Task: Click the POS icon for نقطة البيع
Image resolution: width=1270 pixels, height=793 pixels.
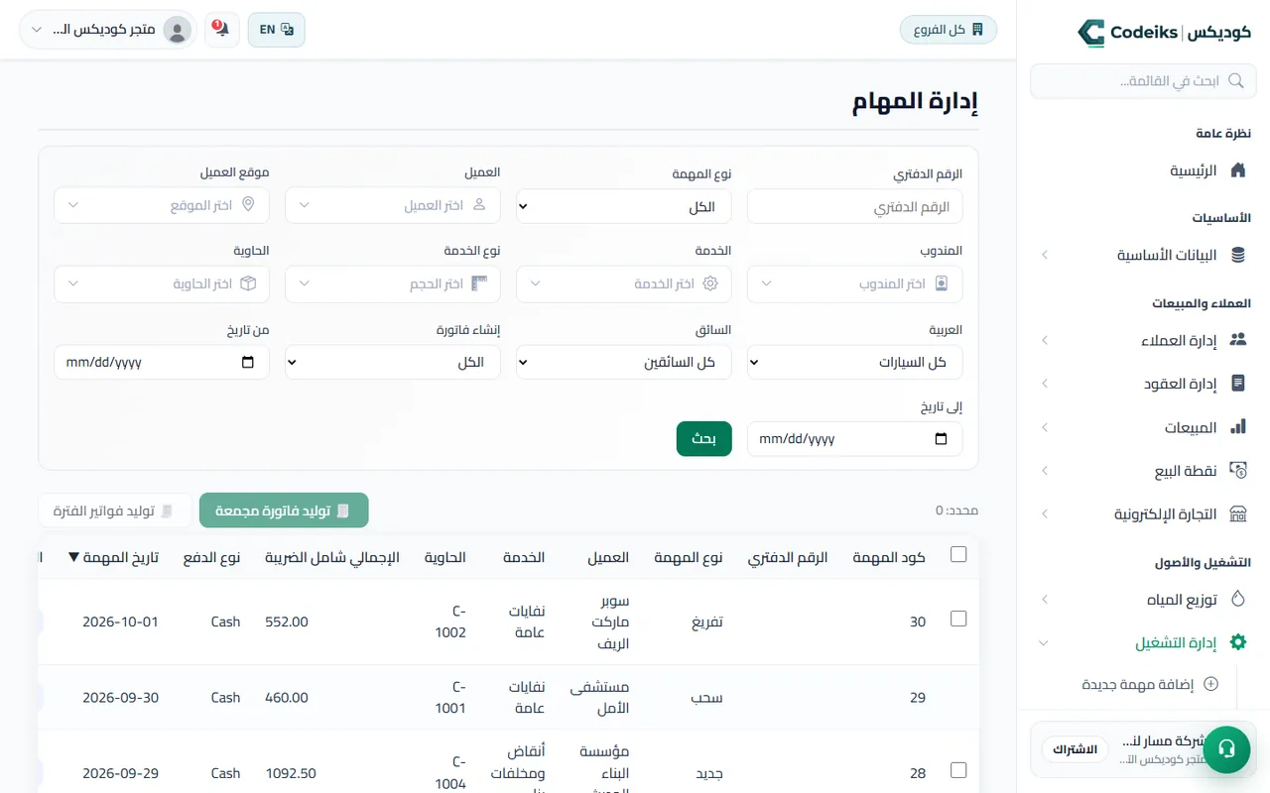Action: click(x=1237, y=470)
